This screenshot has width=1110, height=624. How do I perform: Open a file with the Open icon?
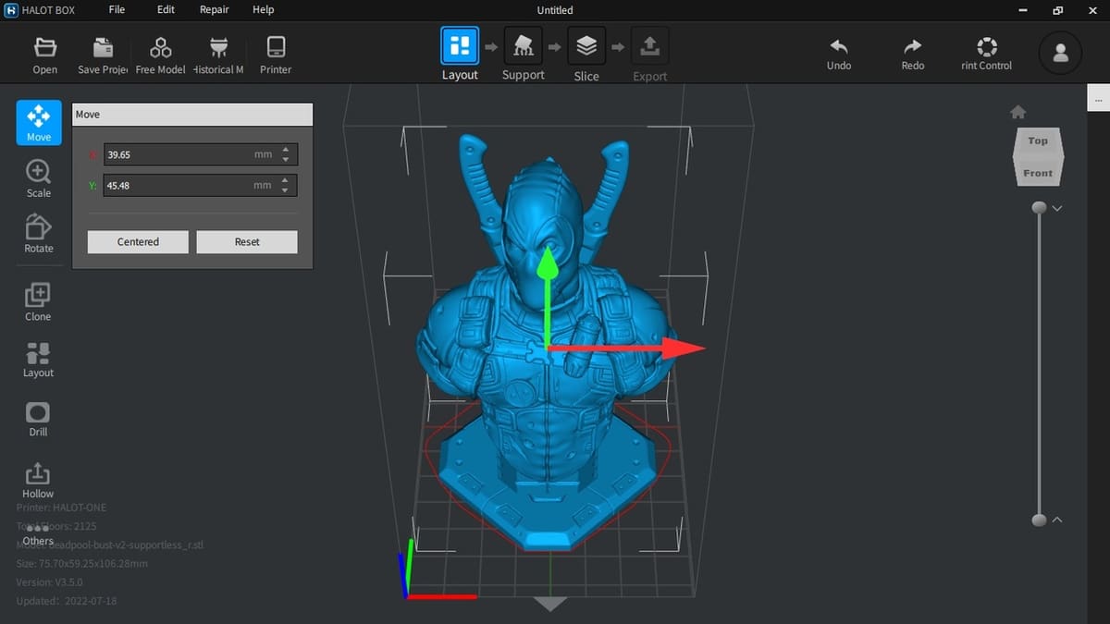pyautogui.click(x=44, y=55)
